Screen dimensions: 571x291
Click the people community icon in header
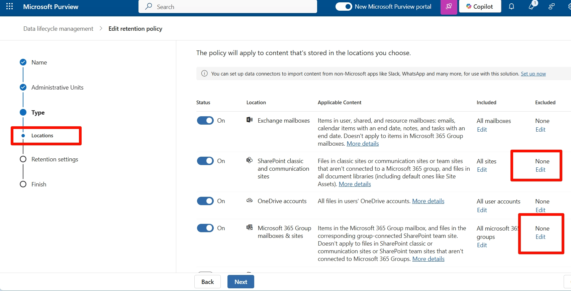pos(552,6)
